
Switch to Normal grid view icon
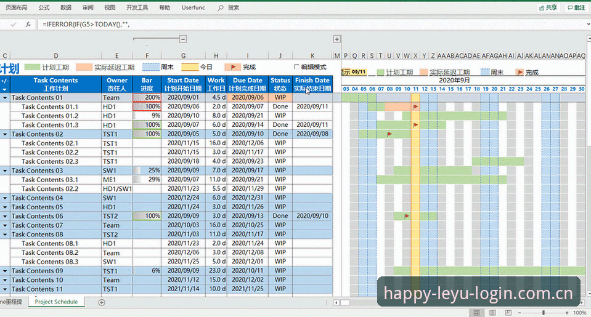coord(476,313)
